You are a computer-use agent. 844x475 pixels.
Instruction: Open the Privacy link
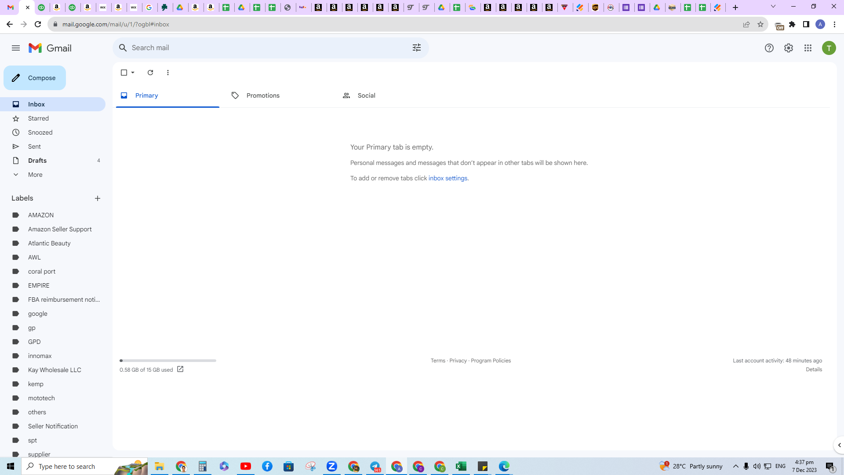click(x=458, y=361)
